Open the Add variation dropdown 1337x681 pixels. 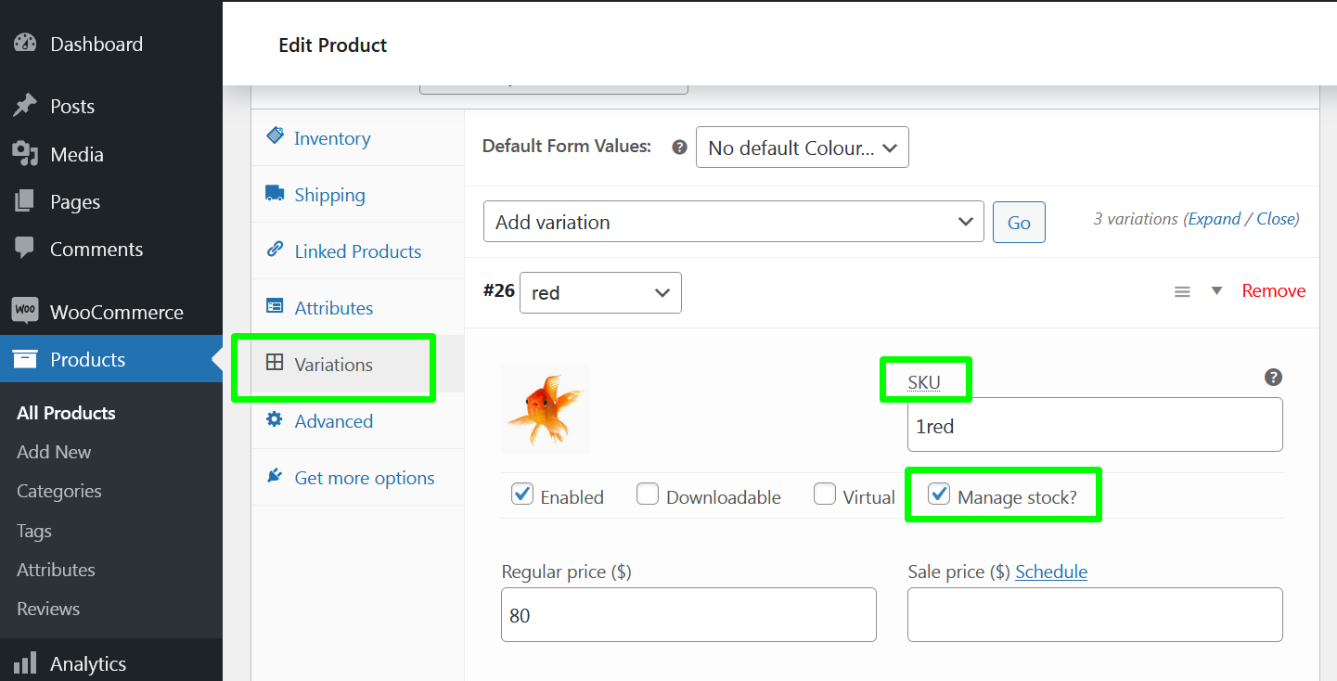click(x=734, y=222)
